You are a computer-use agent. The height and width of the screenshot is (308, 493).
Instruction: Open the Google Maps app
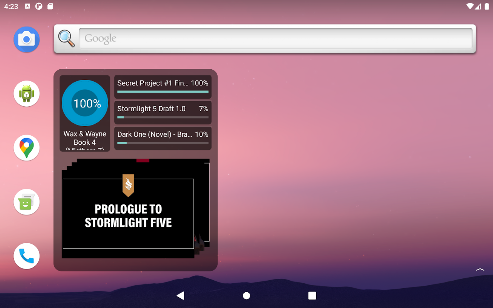(x=27, y=148)
